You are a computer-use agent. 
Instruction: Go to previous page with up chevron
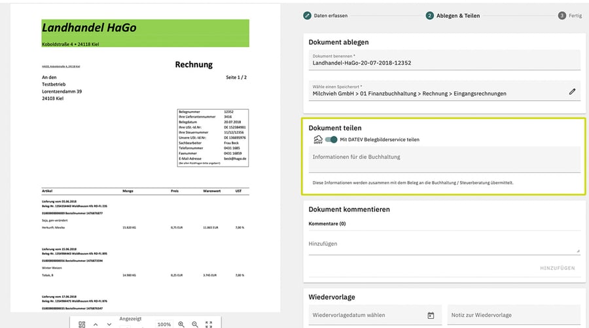[x=96, y=324]
